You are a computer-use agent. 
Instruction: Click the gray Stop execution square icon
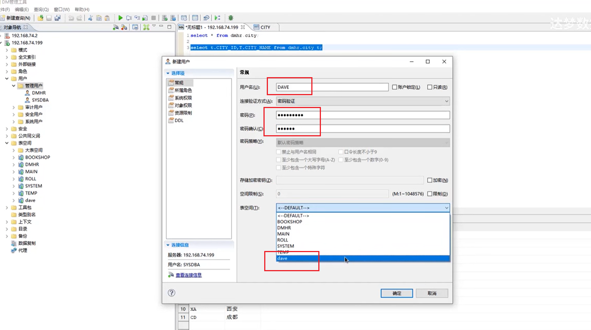tap(153, 18)
